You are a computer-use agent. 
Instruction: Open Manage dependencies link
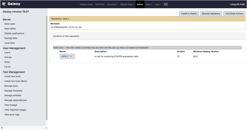pos(16,100)
